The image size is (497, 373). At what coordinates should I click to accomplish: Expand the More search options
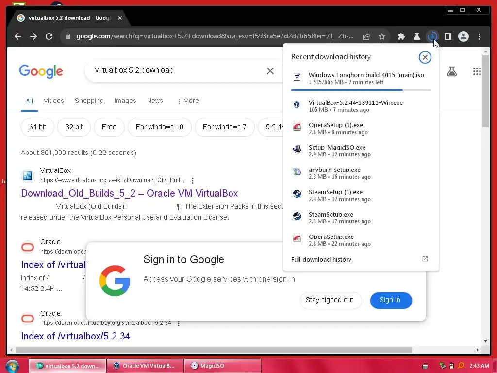pyautogui.click(x=188, y=101)
